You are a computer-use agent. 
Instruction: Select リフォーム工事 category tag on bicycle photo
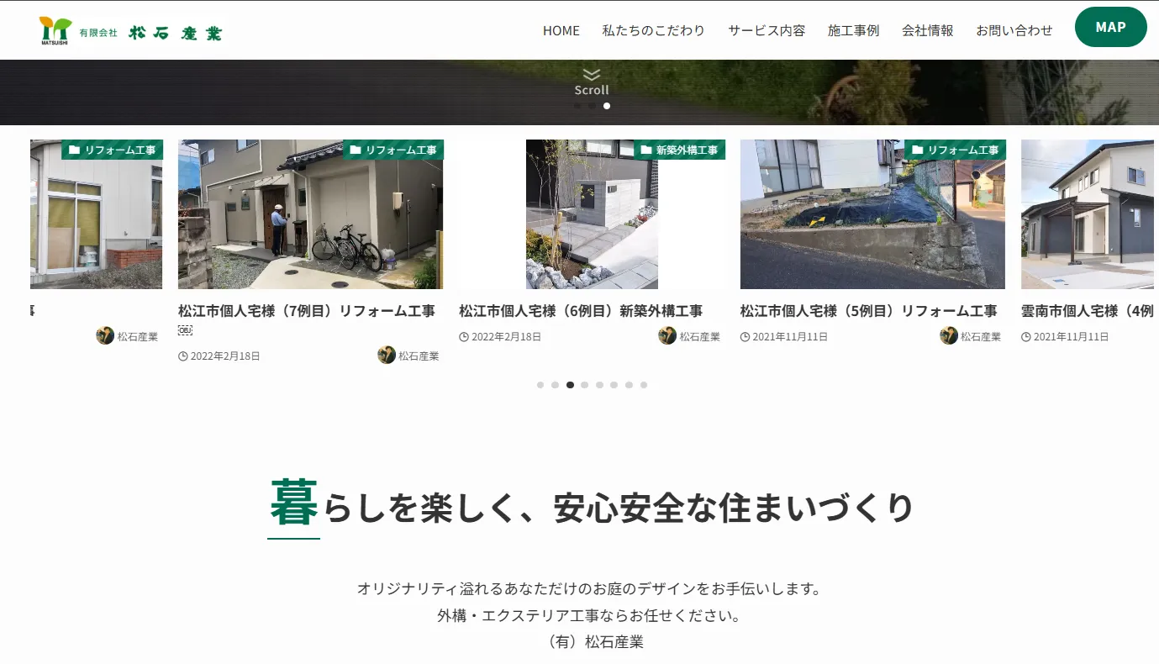pos(393,150)
